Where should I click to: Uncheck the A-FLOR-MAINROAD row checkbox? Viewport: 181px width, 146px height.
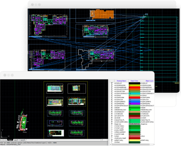tap(112, 87)
